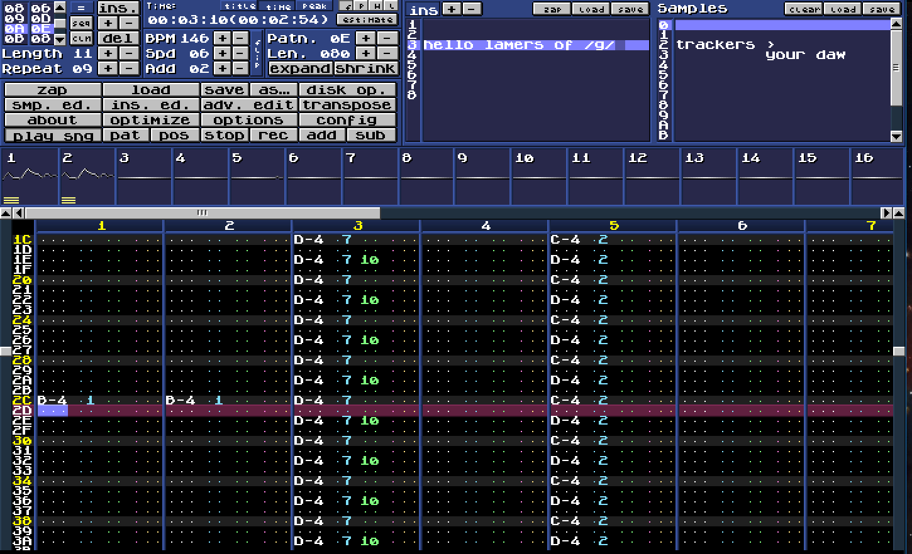Clear the sample in Samples panel
Image resolution: width=912 pixels, height=554 pixels.
[804, 9]
